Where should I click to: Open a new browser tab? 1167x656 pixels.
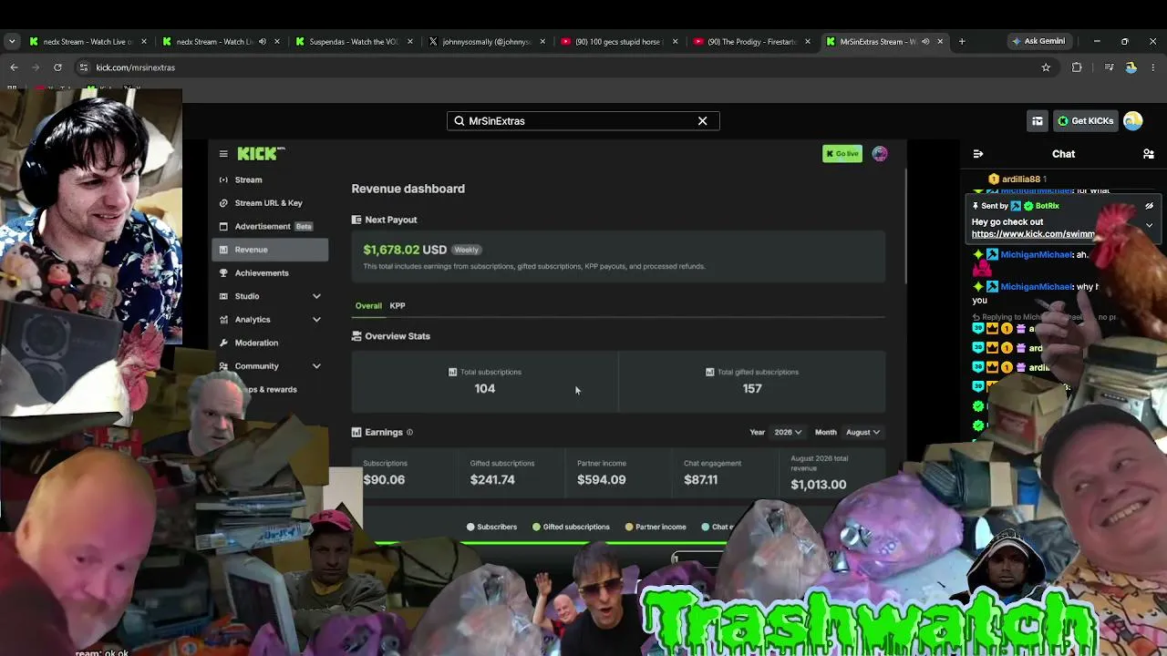961,41
